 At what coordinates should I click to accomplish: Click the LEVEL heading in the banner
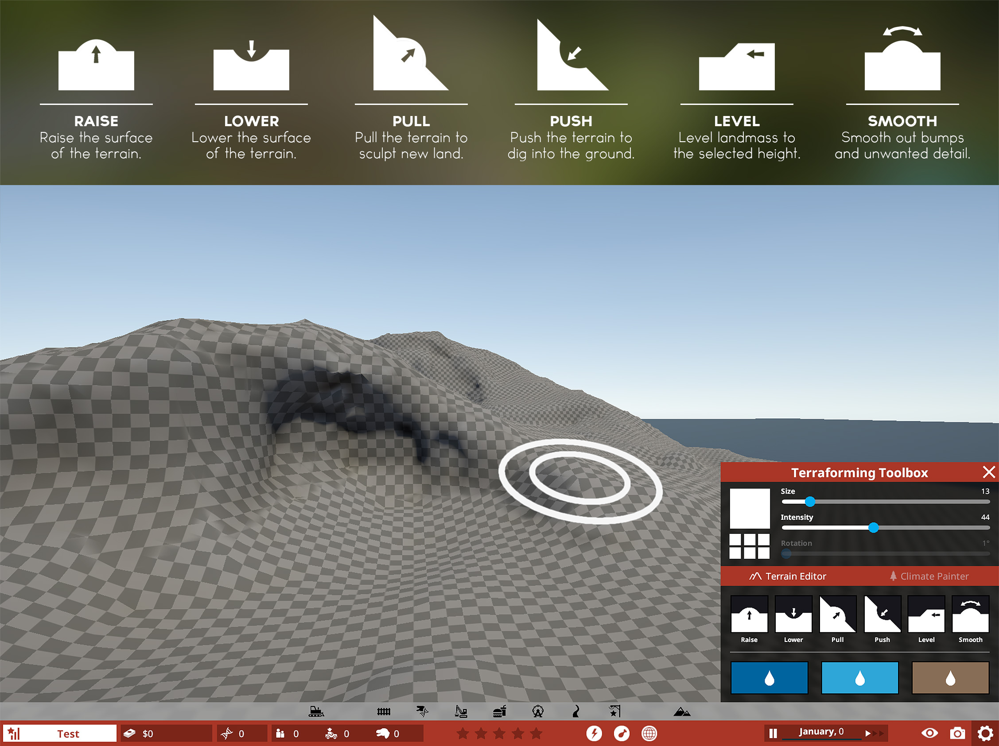[x=737, y=121]
